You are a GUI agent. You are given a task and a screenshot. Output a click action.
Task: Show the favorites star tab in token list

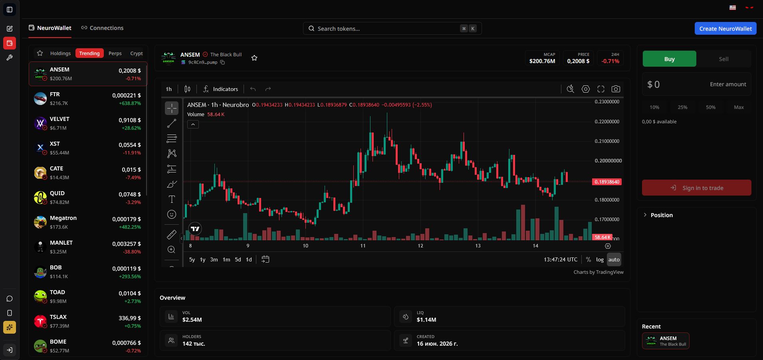40,53
